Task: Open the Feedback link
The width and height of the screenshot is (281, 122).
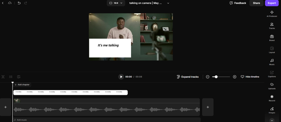Action: pyautogui.click(x=238, y=3)
